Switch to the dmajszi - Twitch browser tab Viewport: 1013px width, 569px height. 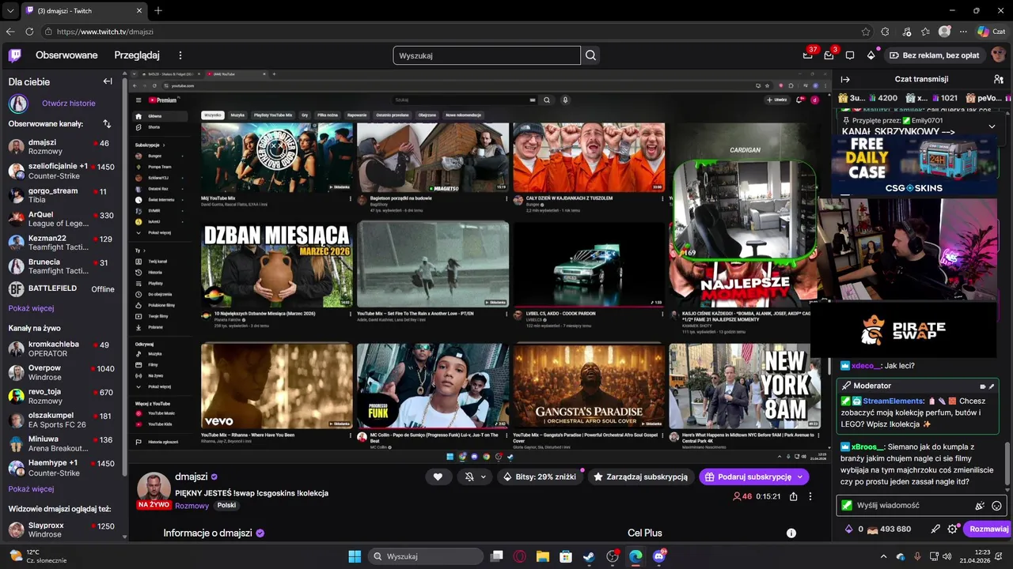pyautogui.click(x=82, y=10)
